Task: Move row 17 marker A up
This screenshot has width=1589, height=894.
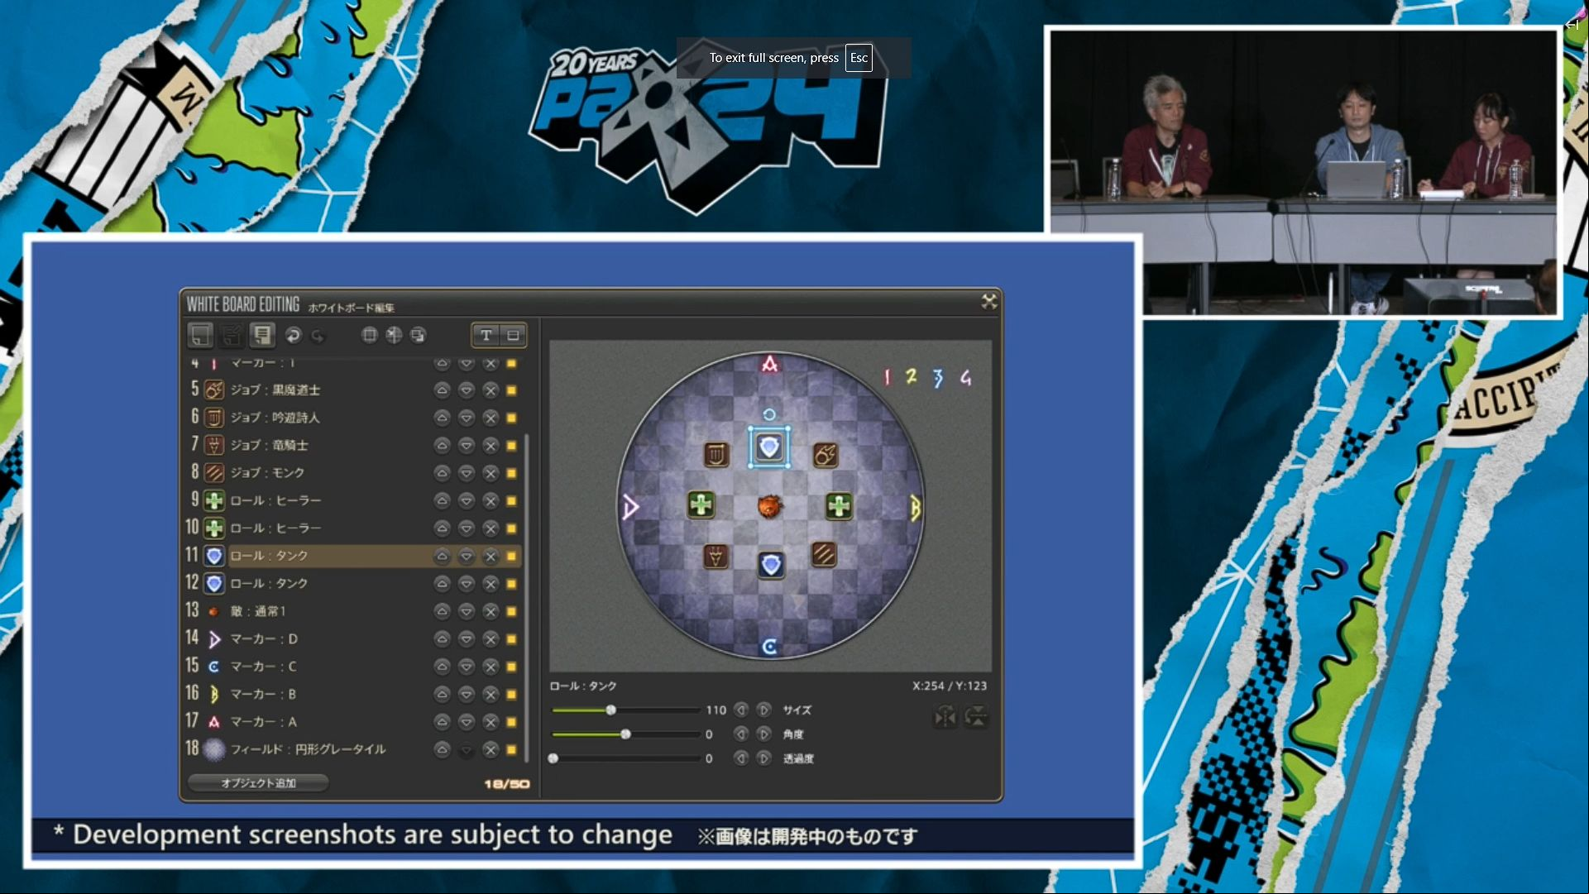Action: click(x=443, y=722)
